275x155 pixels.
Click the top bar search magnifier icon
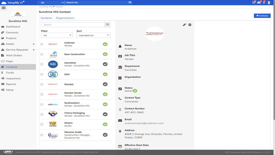pyautogui.click(x=130, y=3)
